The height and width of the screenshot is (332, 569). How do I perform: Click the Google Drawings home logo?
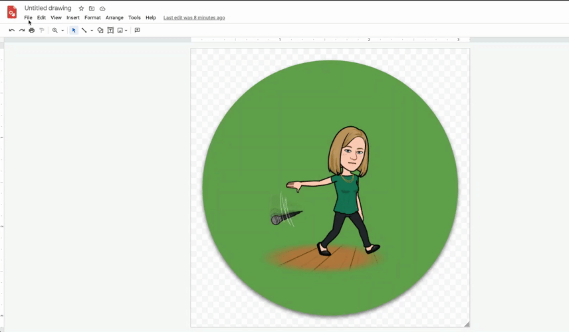click(12, 13)
